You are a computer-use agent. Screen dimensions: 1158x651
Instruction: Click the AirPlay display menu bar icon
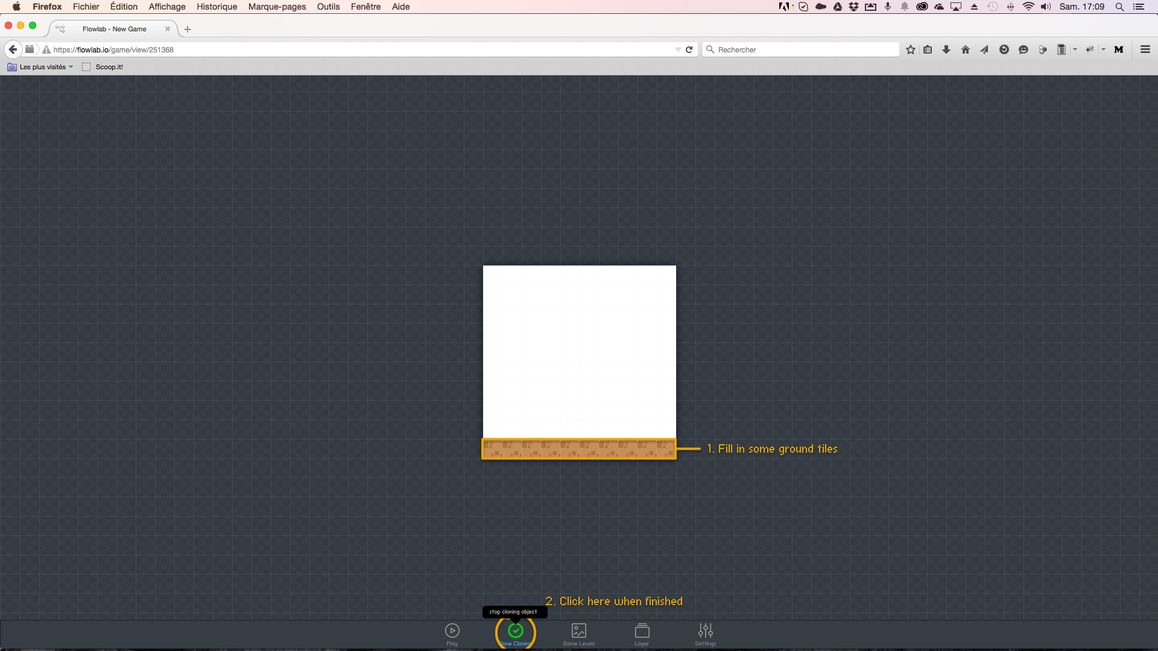coord(956,7)
